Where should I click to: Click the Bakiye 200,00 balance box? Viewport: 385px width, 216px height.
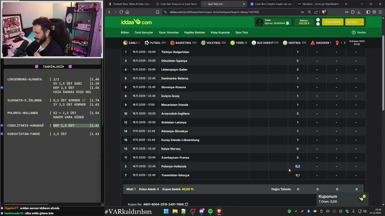pos(304,22)
